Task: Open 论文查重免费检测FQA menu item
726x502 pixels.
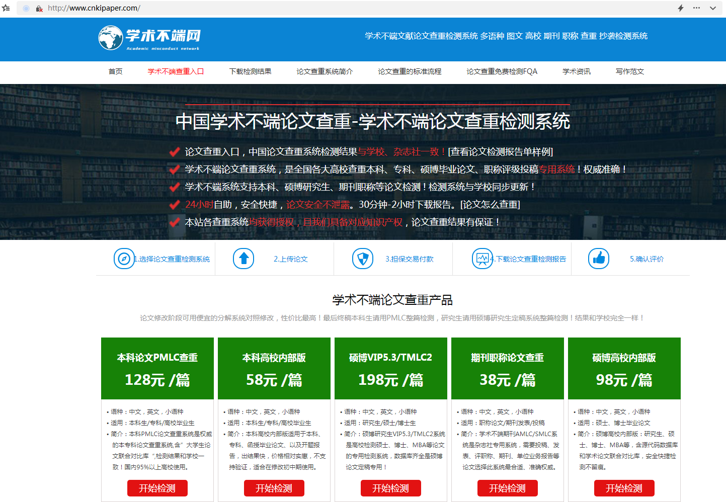Action: (502, 71)
